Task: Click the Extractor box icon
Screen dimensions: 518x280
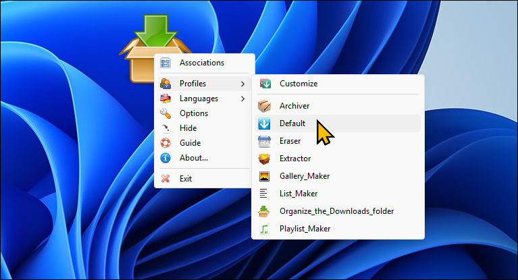Action: click(x=265, y=159)
